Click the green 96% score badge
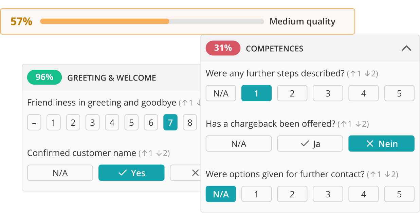 click(44, 77)
